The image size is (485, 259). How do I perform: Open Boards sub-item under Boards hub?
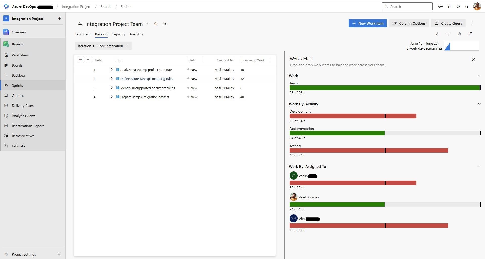17,65
